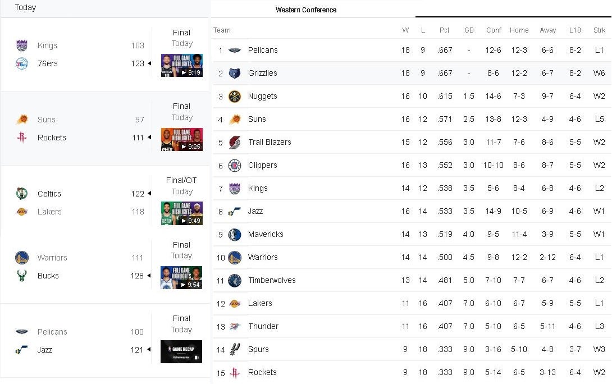The image size is (612, 384).
Task: Open the Pelicans vs Jazz game recap
Action: (181, 351)
